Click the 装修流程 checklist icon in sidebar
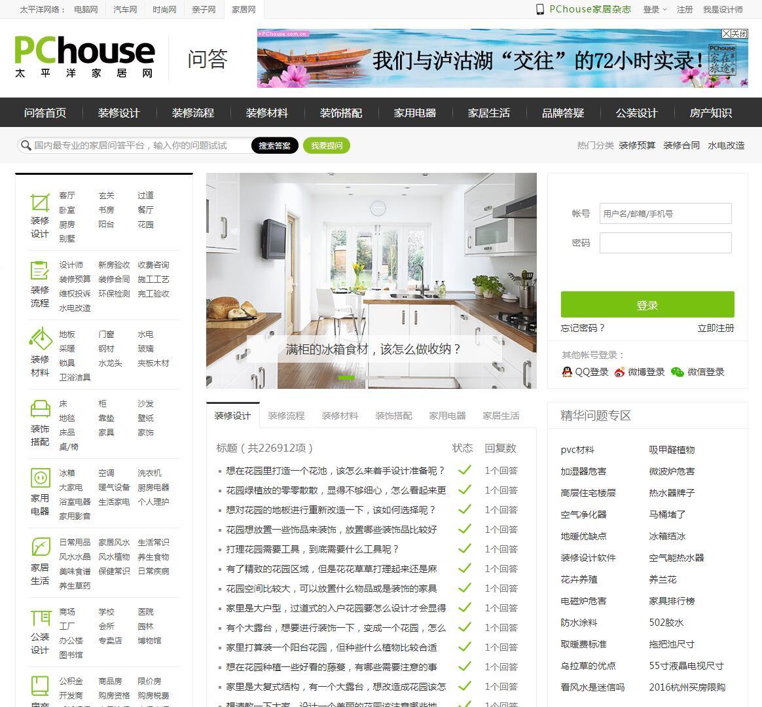 click(x=40, y=270)
